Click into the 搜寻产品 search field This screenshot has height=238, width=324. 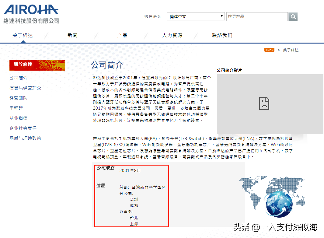tap(257, 16)
